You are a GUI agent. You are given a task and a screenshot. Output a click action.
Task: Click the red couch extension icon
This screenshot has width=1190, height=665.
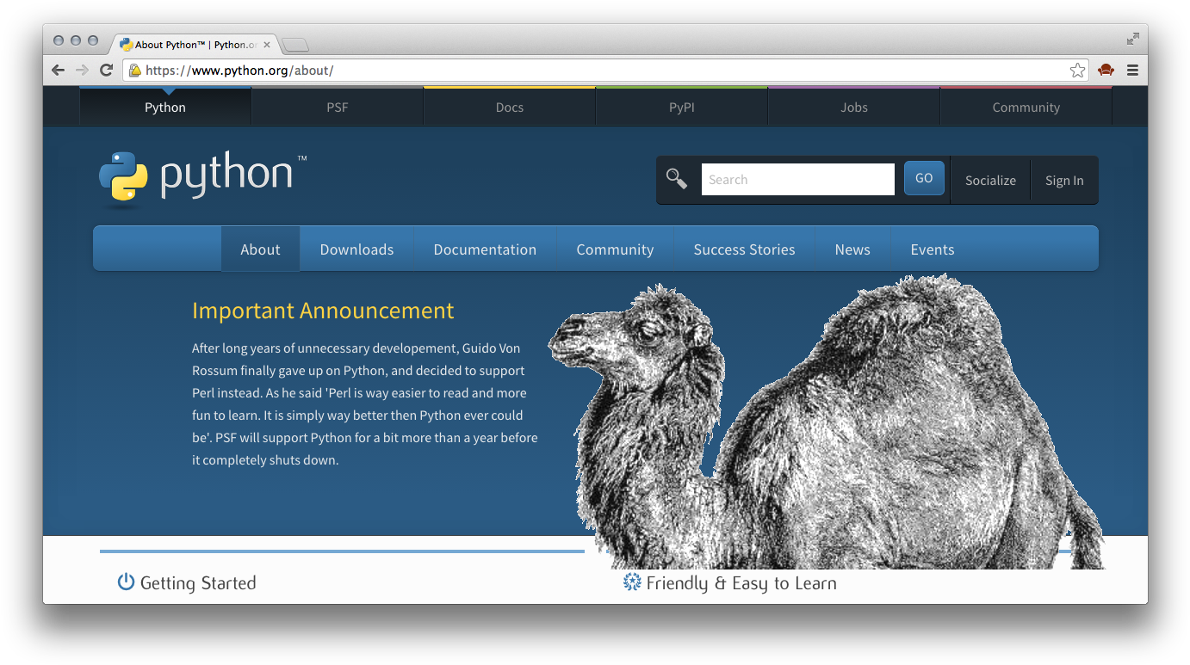point(1106,71)
